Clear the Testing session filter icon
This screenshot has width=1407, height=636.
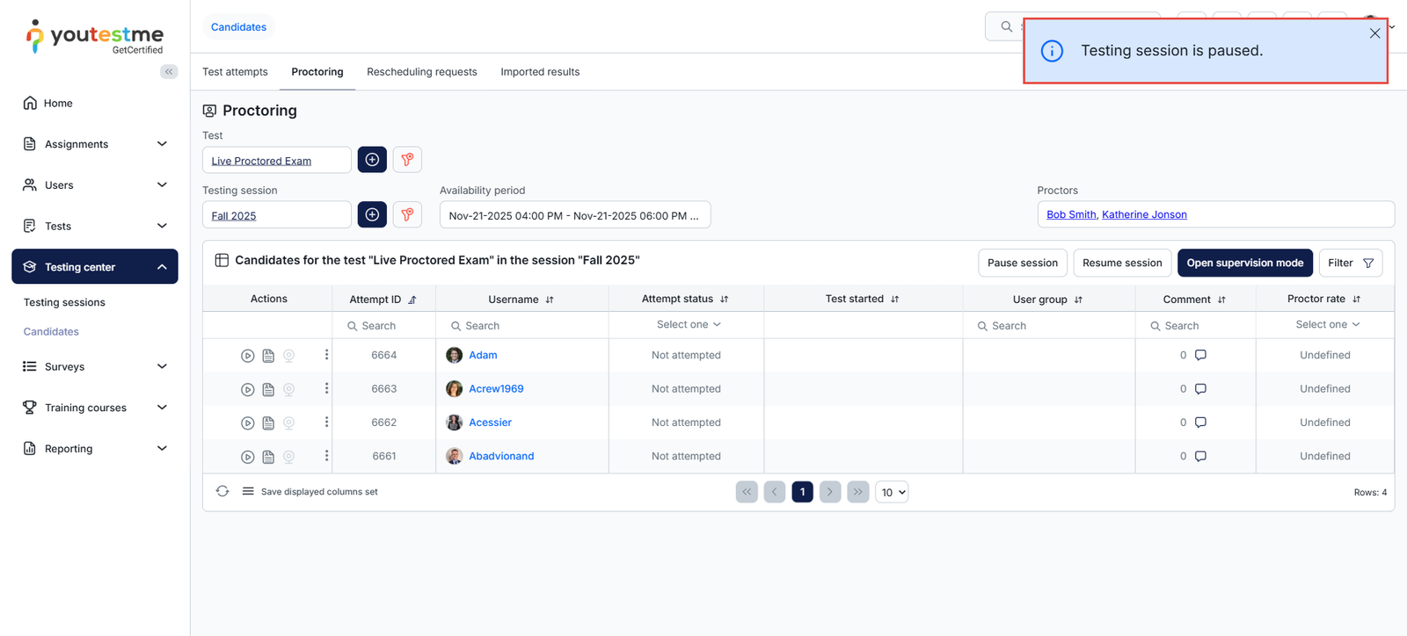point(407,214)
